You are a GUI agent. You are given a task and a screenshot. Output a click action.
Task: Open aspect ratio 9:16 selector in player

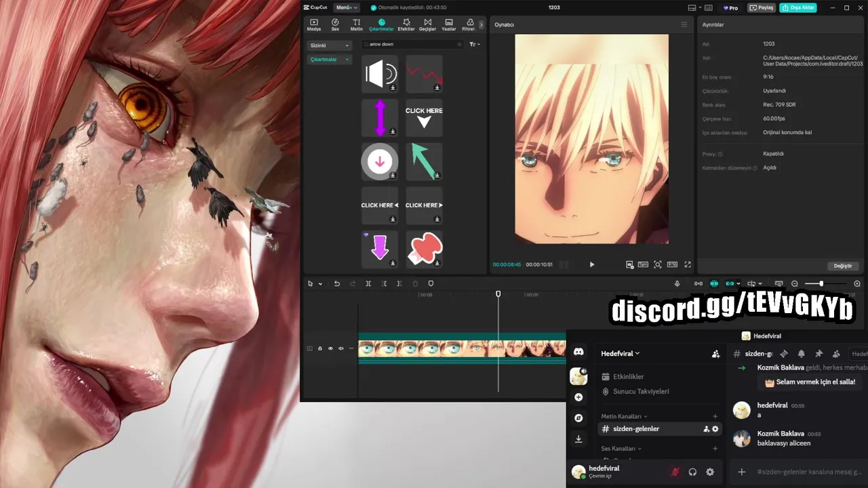[x=672, y=264]
